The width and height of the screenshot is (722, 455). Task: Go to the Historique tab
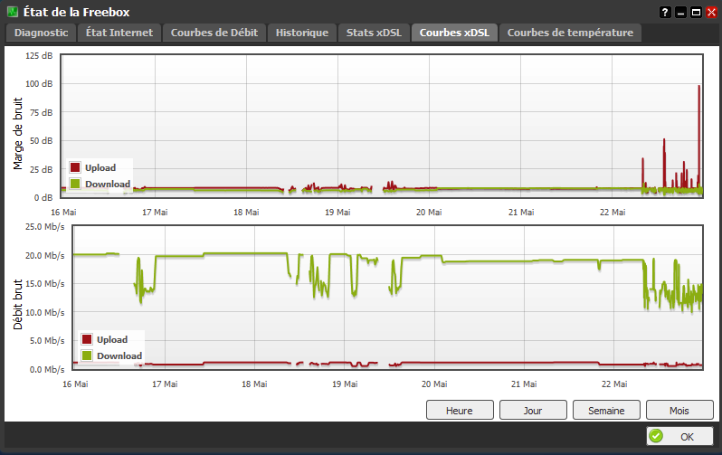pyautogui.click(x=302, y=33)
